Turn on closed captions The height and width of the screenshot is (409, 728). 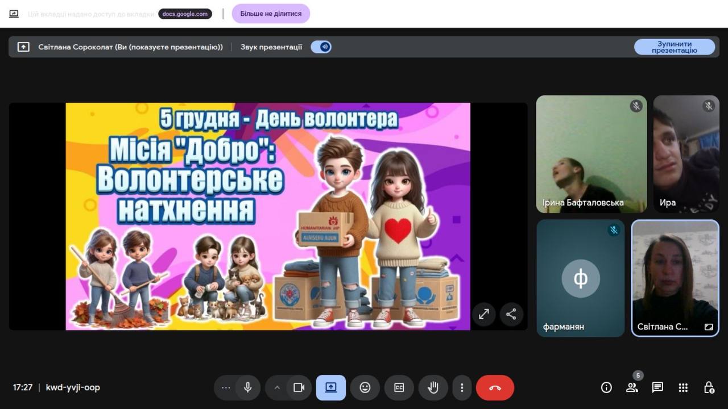(399, 388)
